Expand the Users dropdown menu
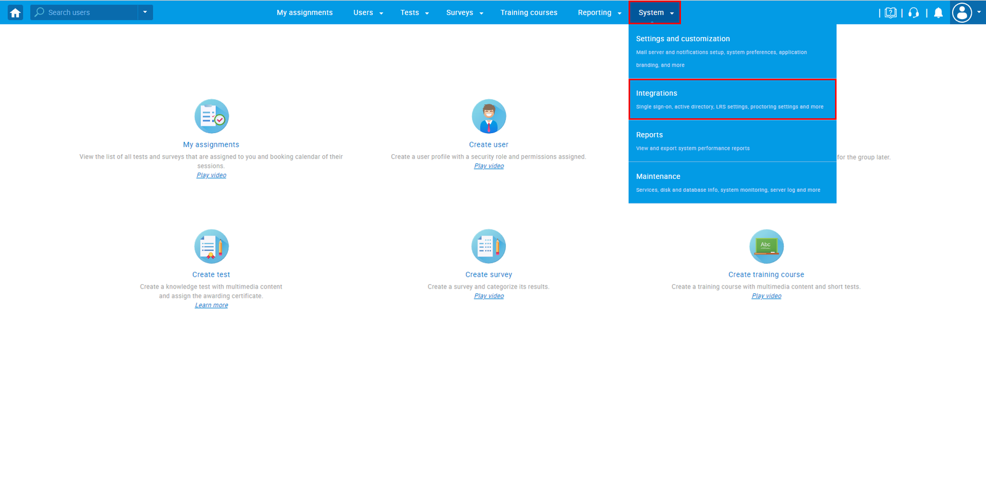Image resolution: width=986 pixels, height=479 pixels. tap(368, 12)
